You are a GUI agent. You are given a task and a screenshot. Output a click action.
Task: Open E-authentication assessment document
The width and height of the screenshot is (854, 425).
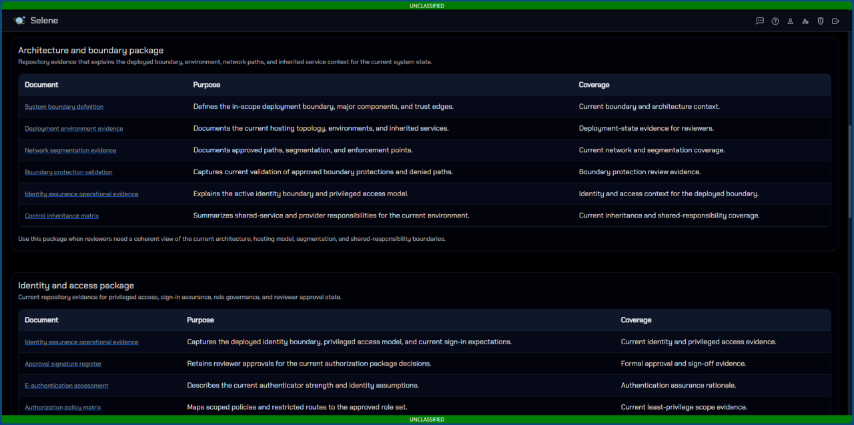coord(67,386)
